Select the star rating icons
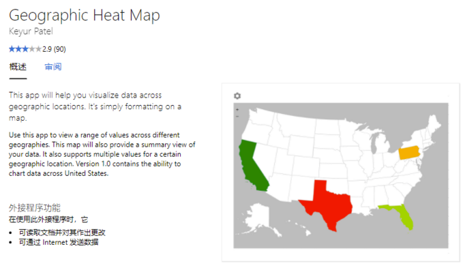This screenshot has width=463, height=266. tap(25, 49)
